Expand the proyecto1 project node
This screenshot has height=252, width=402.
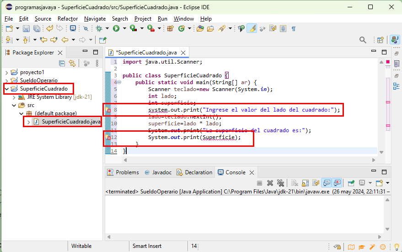tap(6, 72)
